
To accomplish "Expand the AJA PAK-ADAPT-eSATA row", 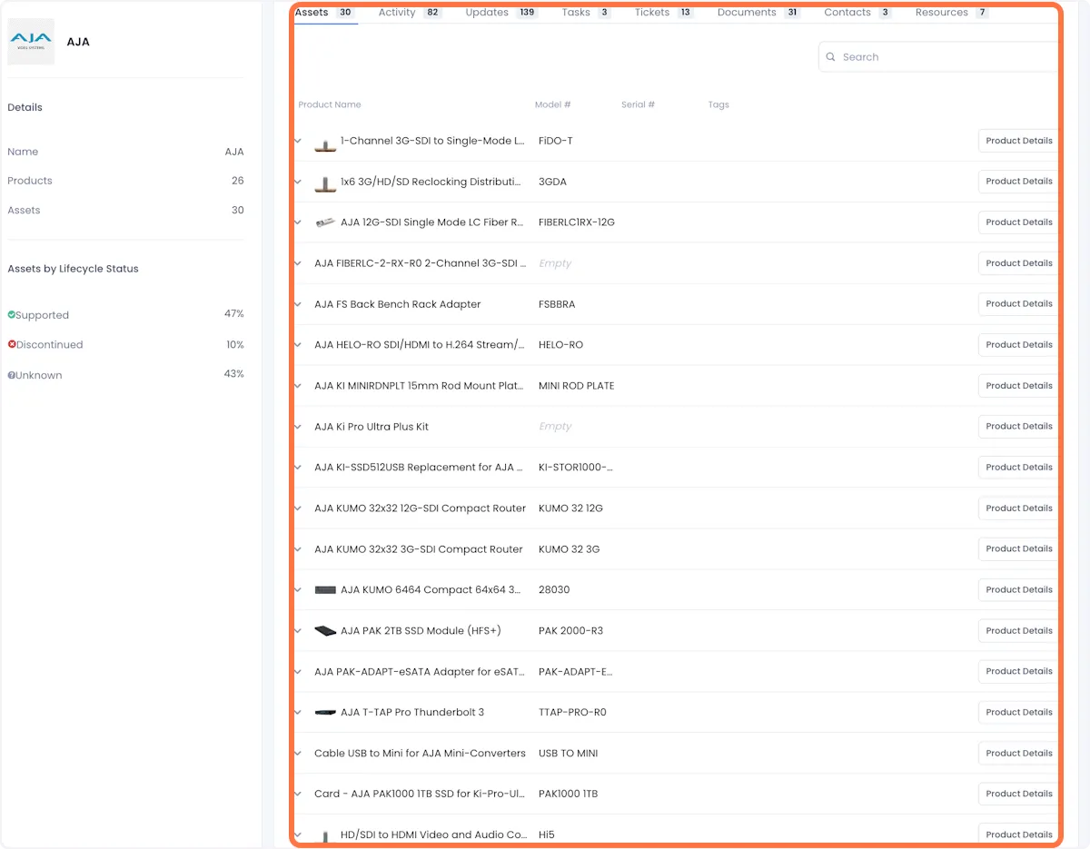I will 298,672.
